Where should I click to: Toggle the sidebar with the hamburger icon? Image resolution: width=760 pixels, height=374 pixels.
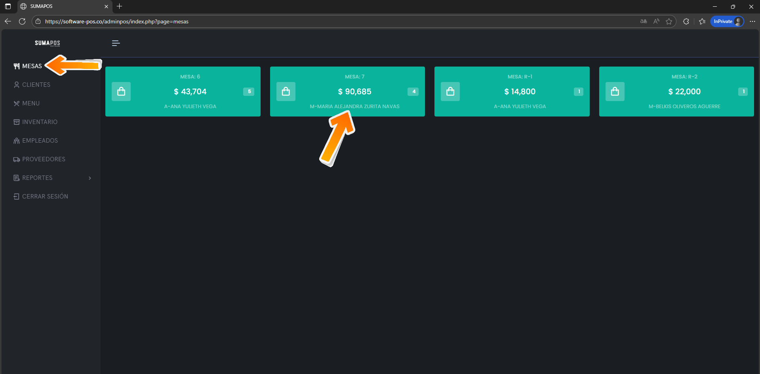click(116, 43)
